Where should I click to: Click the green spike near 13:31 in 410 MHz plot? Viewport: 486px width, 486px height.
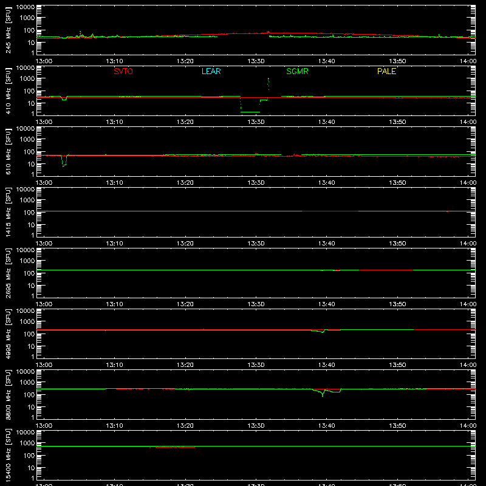pyautogui.click(x=269, y=84)
